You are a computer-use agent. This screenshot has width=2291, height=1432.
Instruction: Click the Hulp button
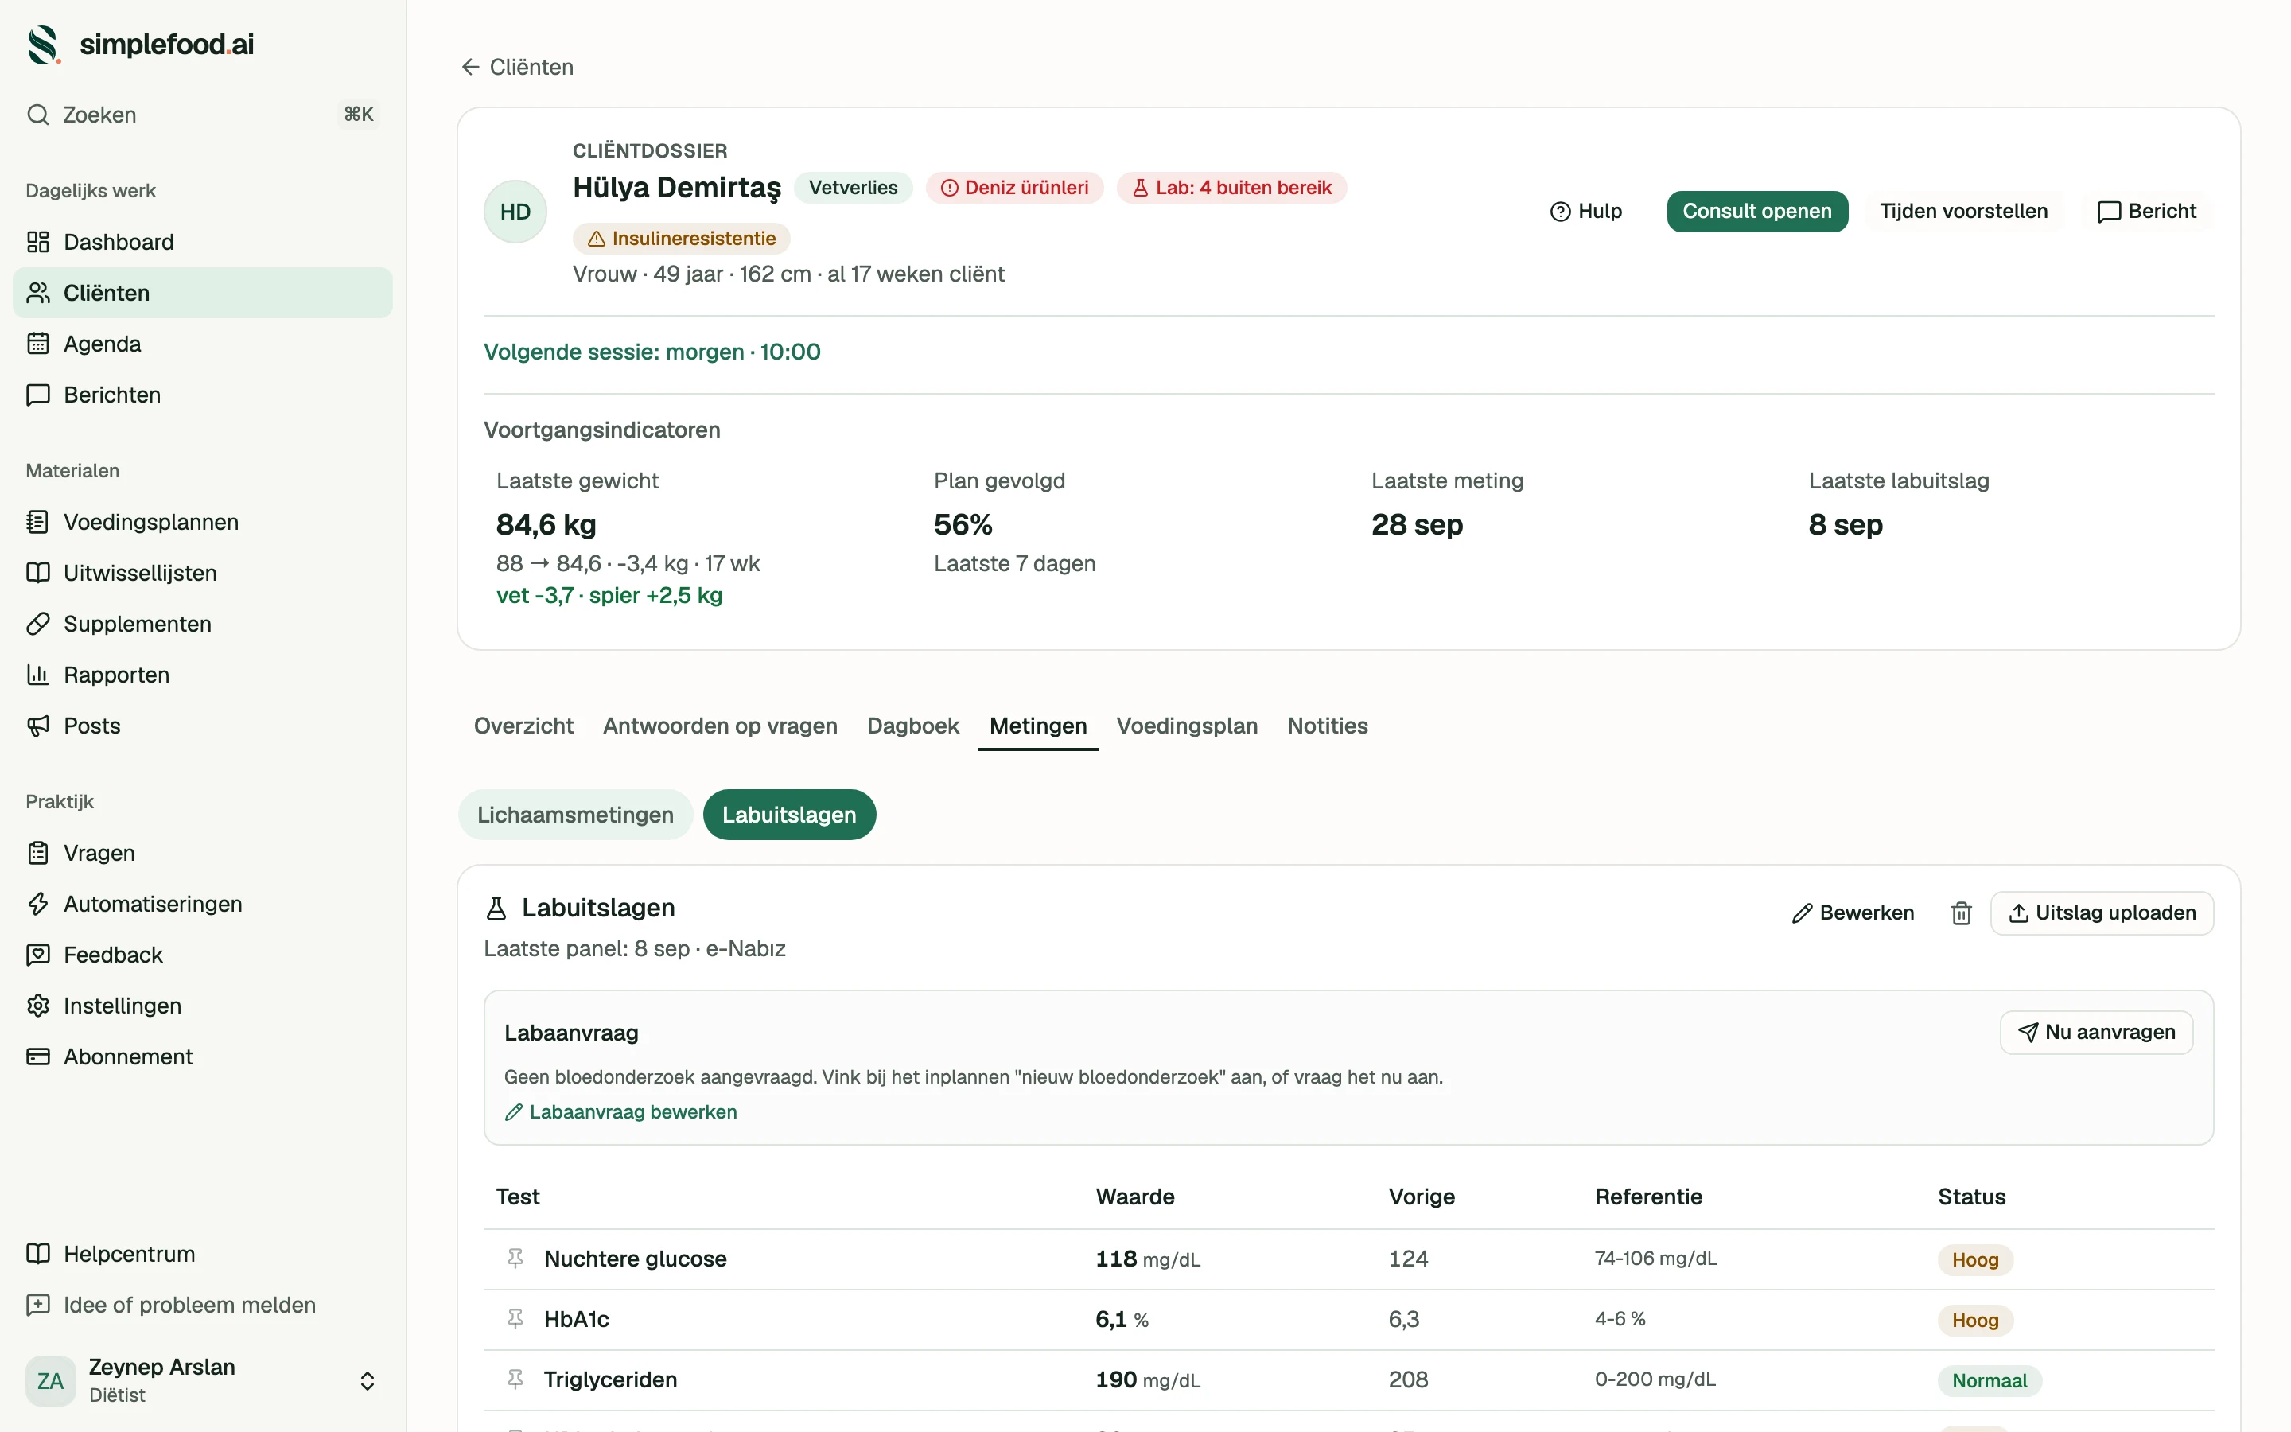[x=1585, y=211]
